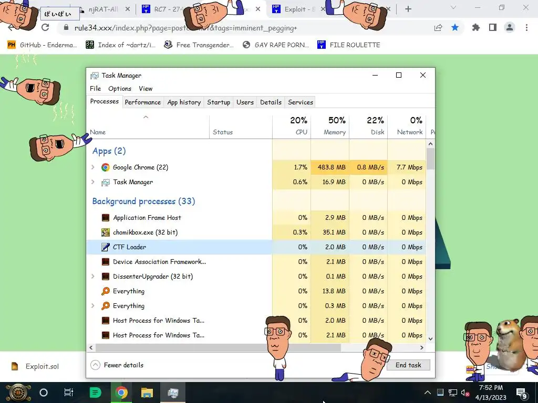
Task: Click the horizontal scrollbar right arrow
Action: [422, 347]
